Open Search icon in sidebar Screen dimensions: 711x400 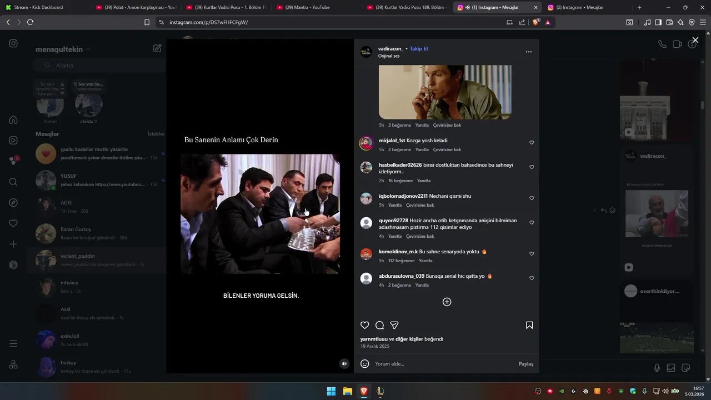(x=13, y=182)
